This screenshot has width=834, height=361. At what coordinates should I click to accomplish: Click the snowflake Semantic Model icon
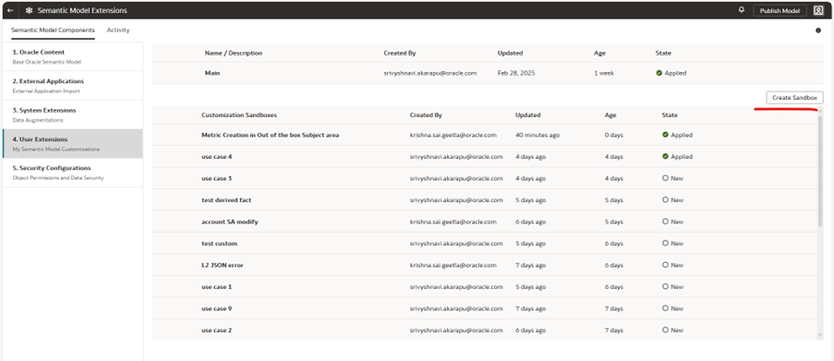(x=29, y=11)
